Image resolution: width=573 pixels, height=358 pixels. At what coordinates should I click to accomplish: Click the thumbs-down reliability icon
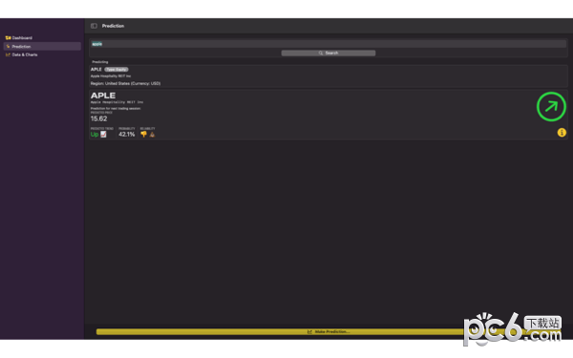(143, 135)
